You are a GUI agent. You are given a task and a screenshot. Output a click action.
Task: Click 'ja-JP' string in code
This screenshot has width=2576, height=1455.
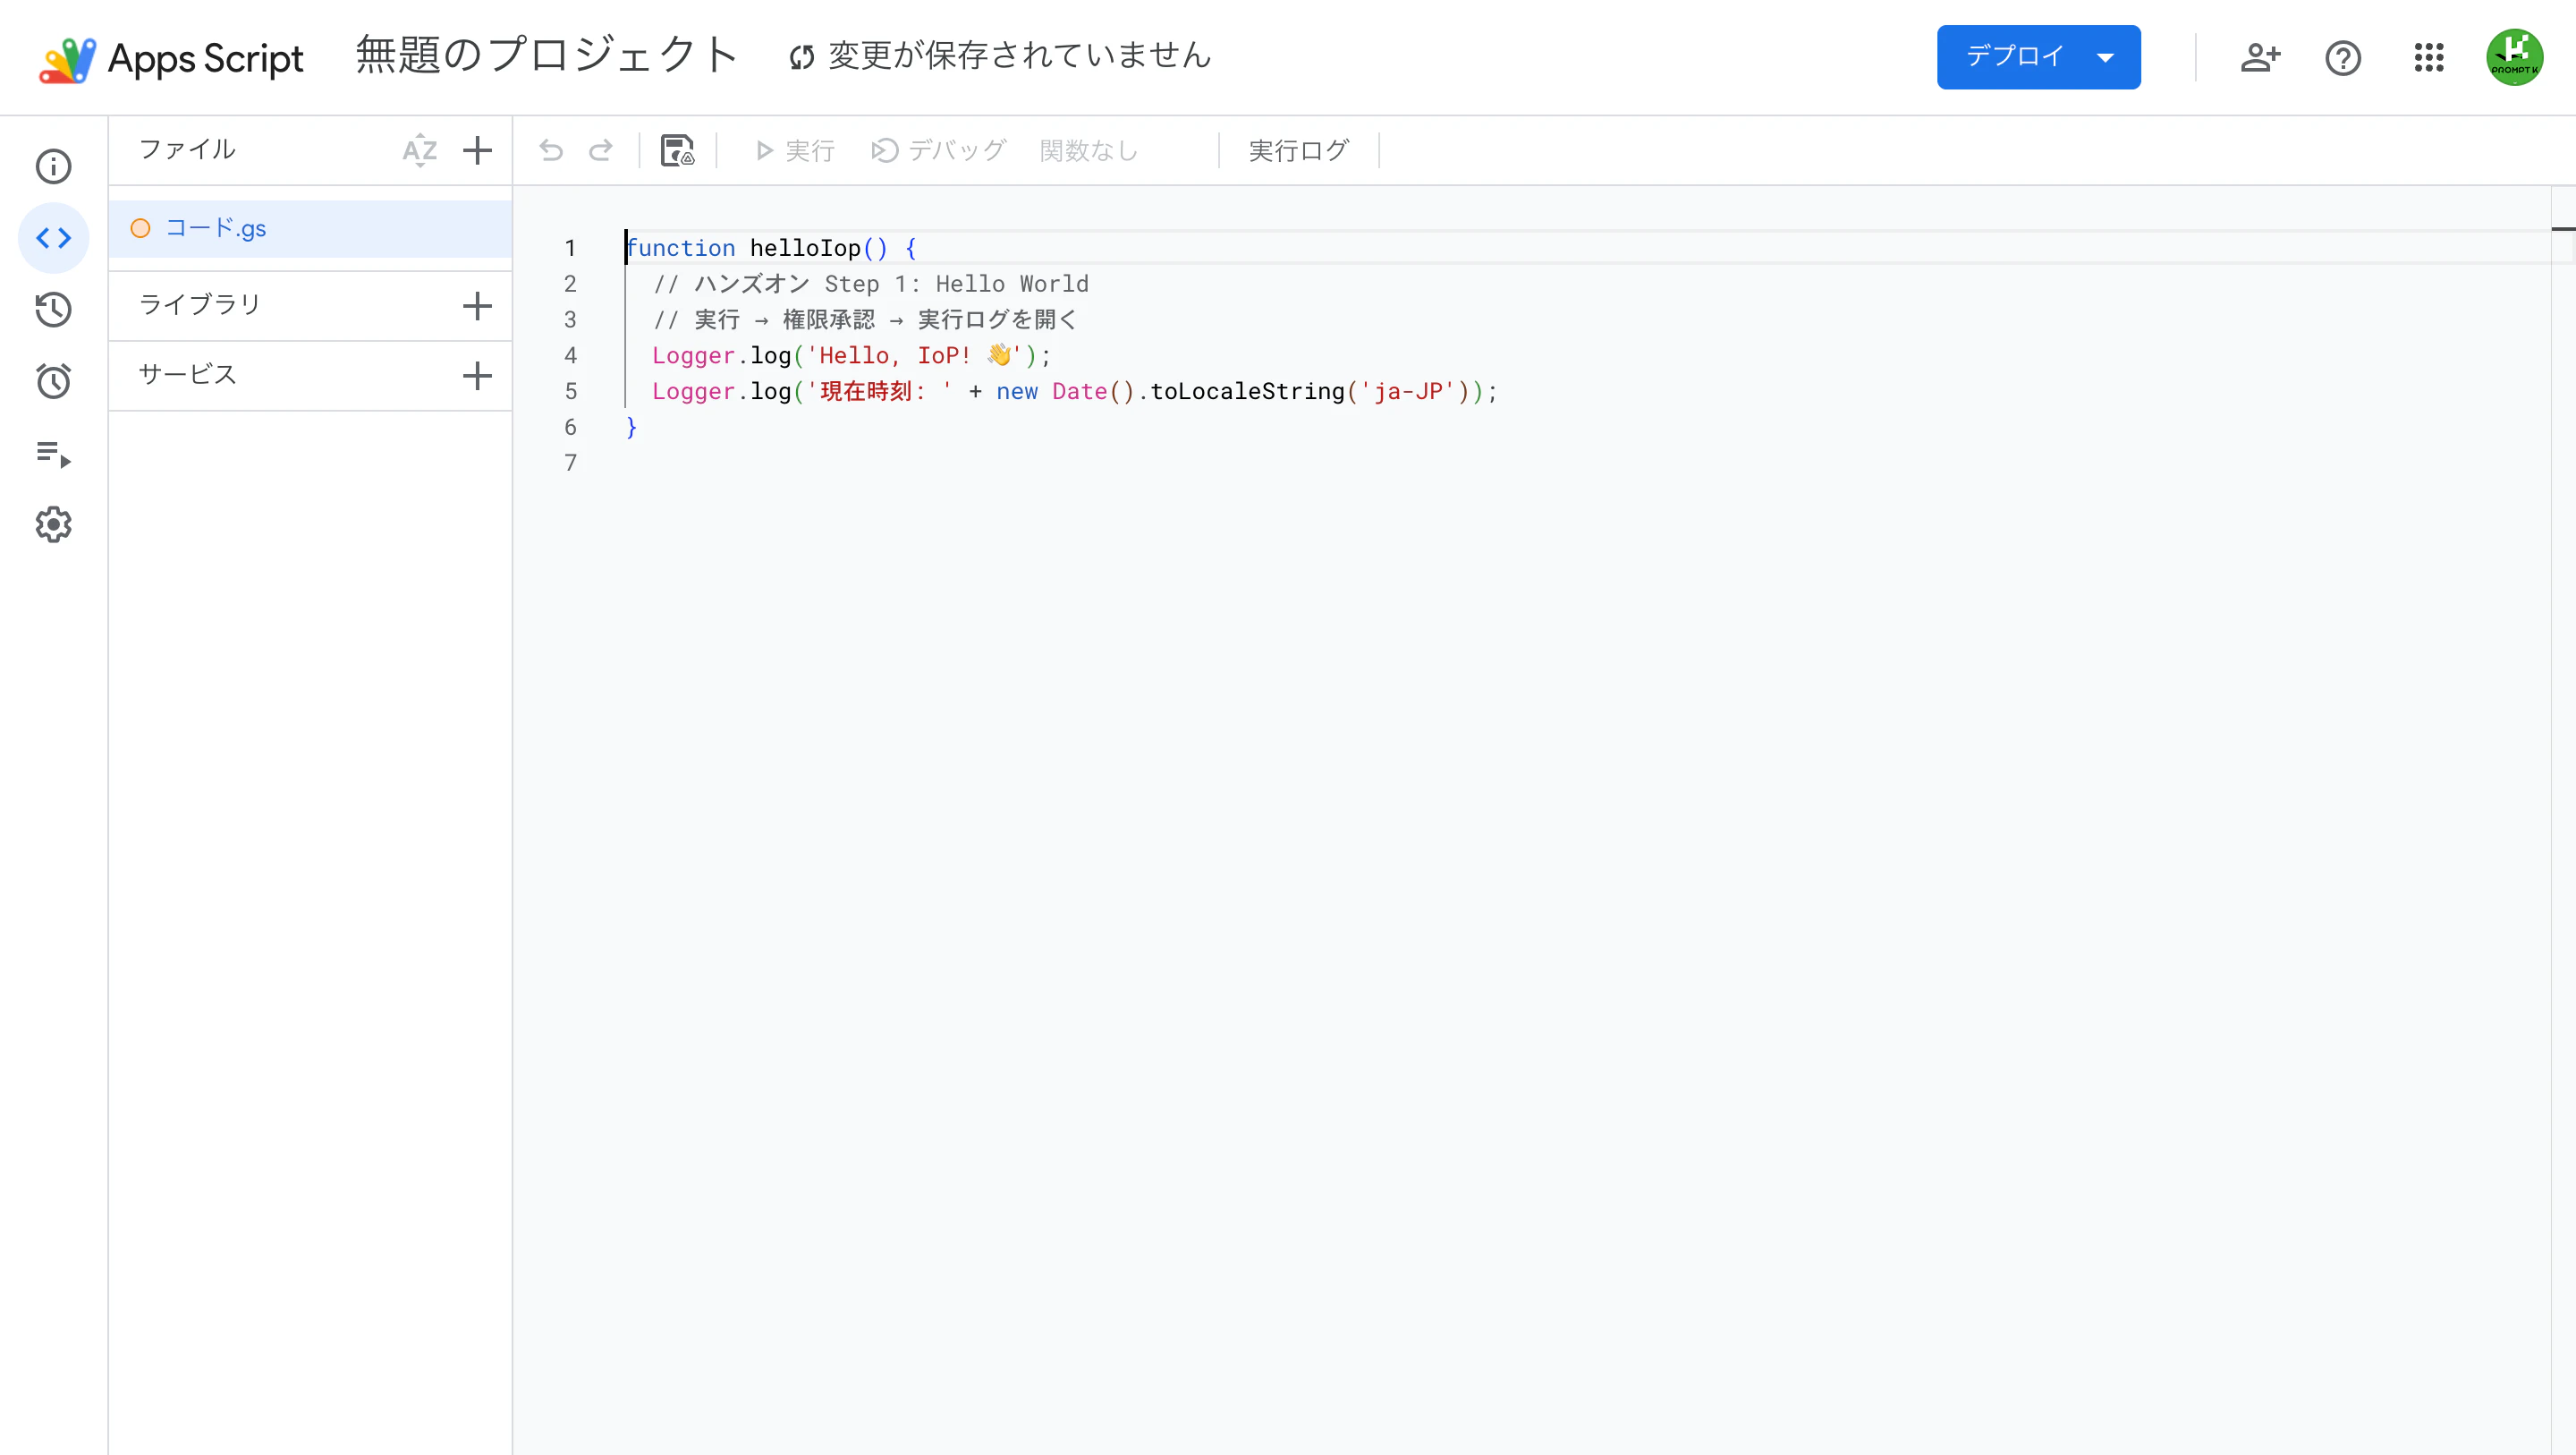tap(1407, 391)
